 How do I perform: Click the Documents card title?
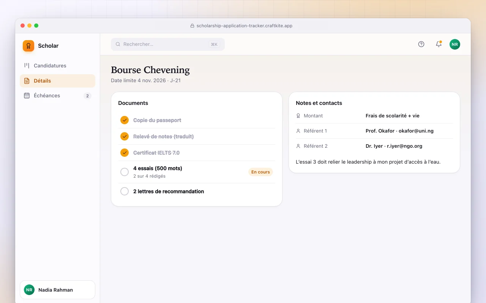133,103
